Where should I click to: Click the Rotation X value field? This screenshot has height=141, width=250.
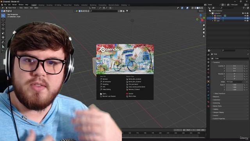tap(234, 74)
